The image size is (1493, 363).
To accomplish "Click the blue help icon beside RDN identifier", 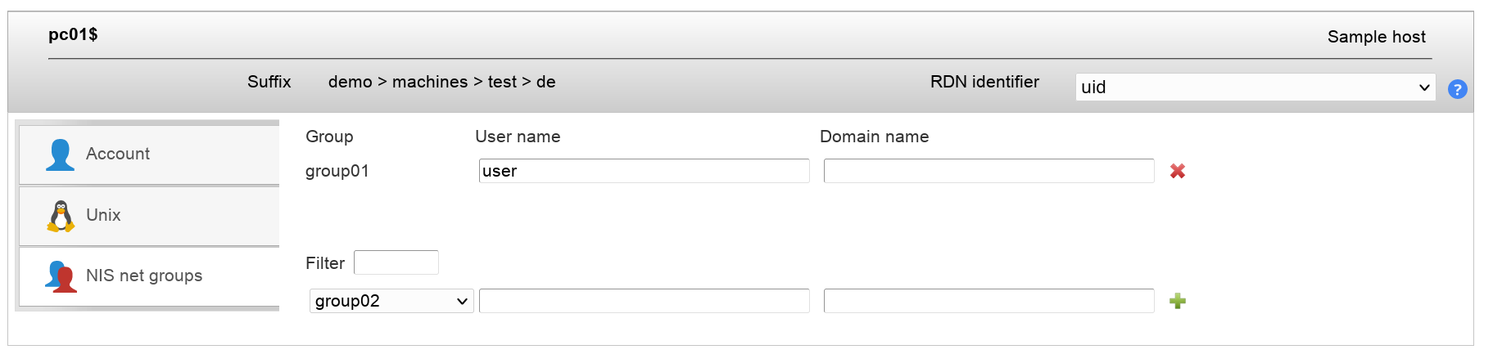I will click(1457, 89).
